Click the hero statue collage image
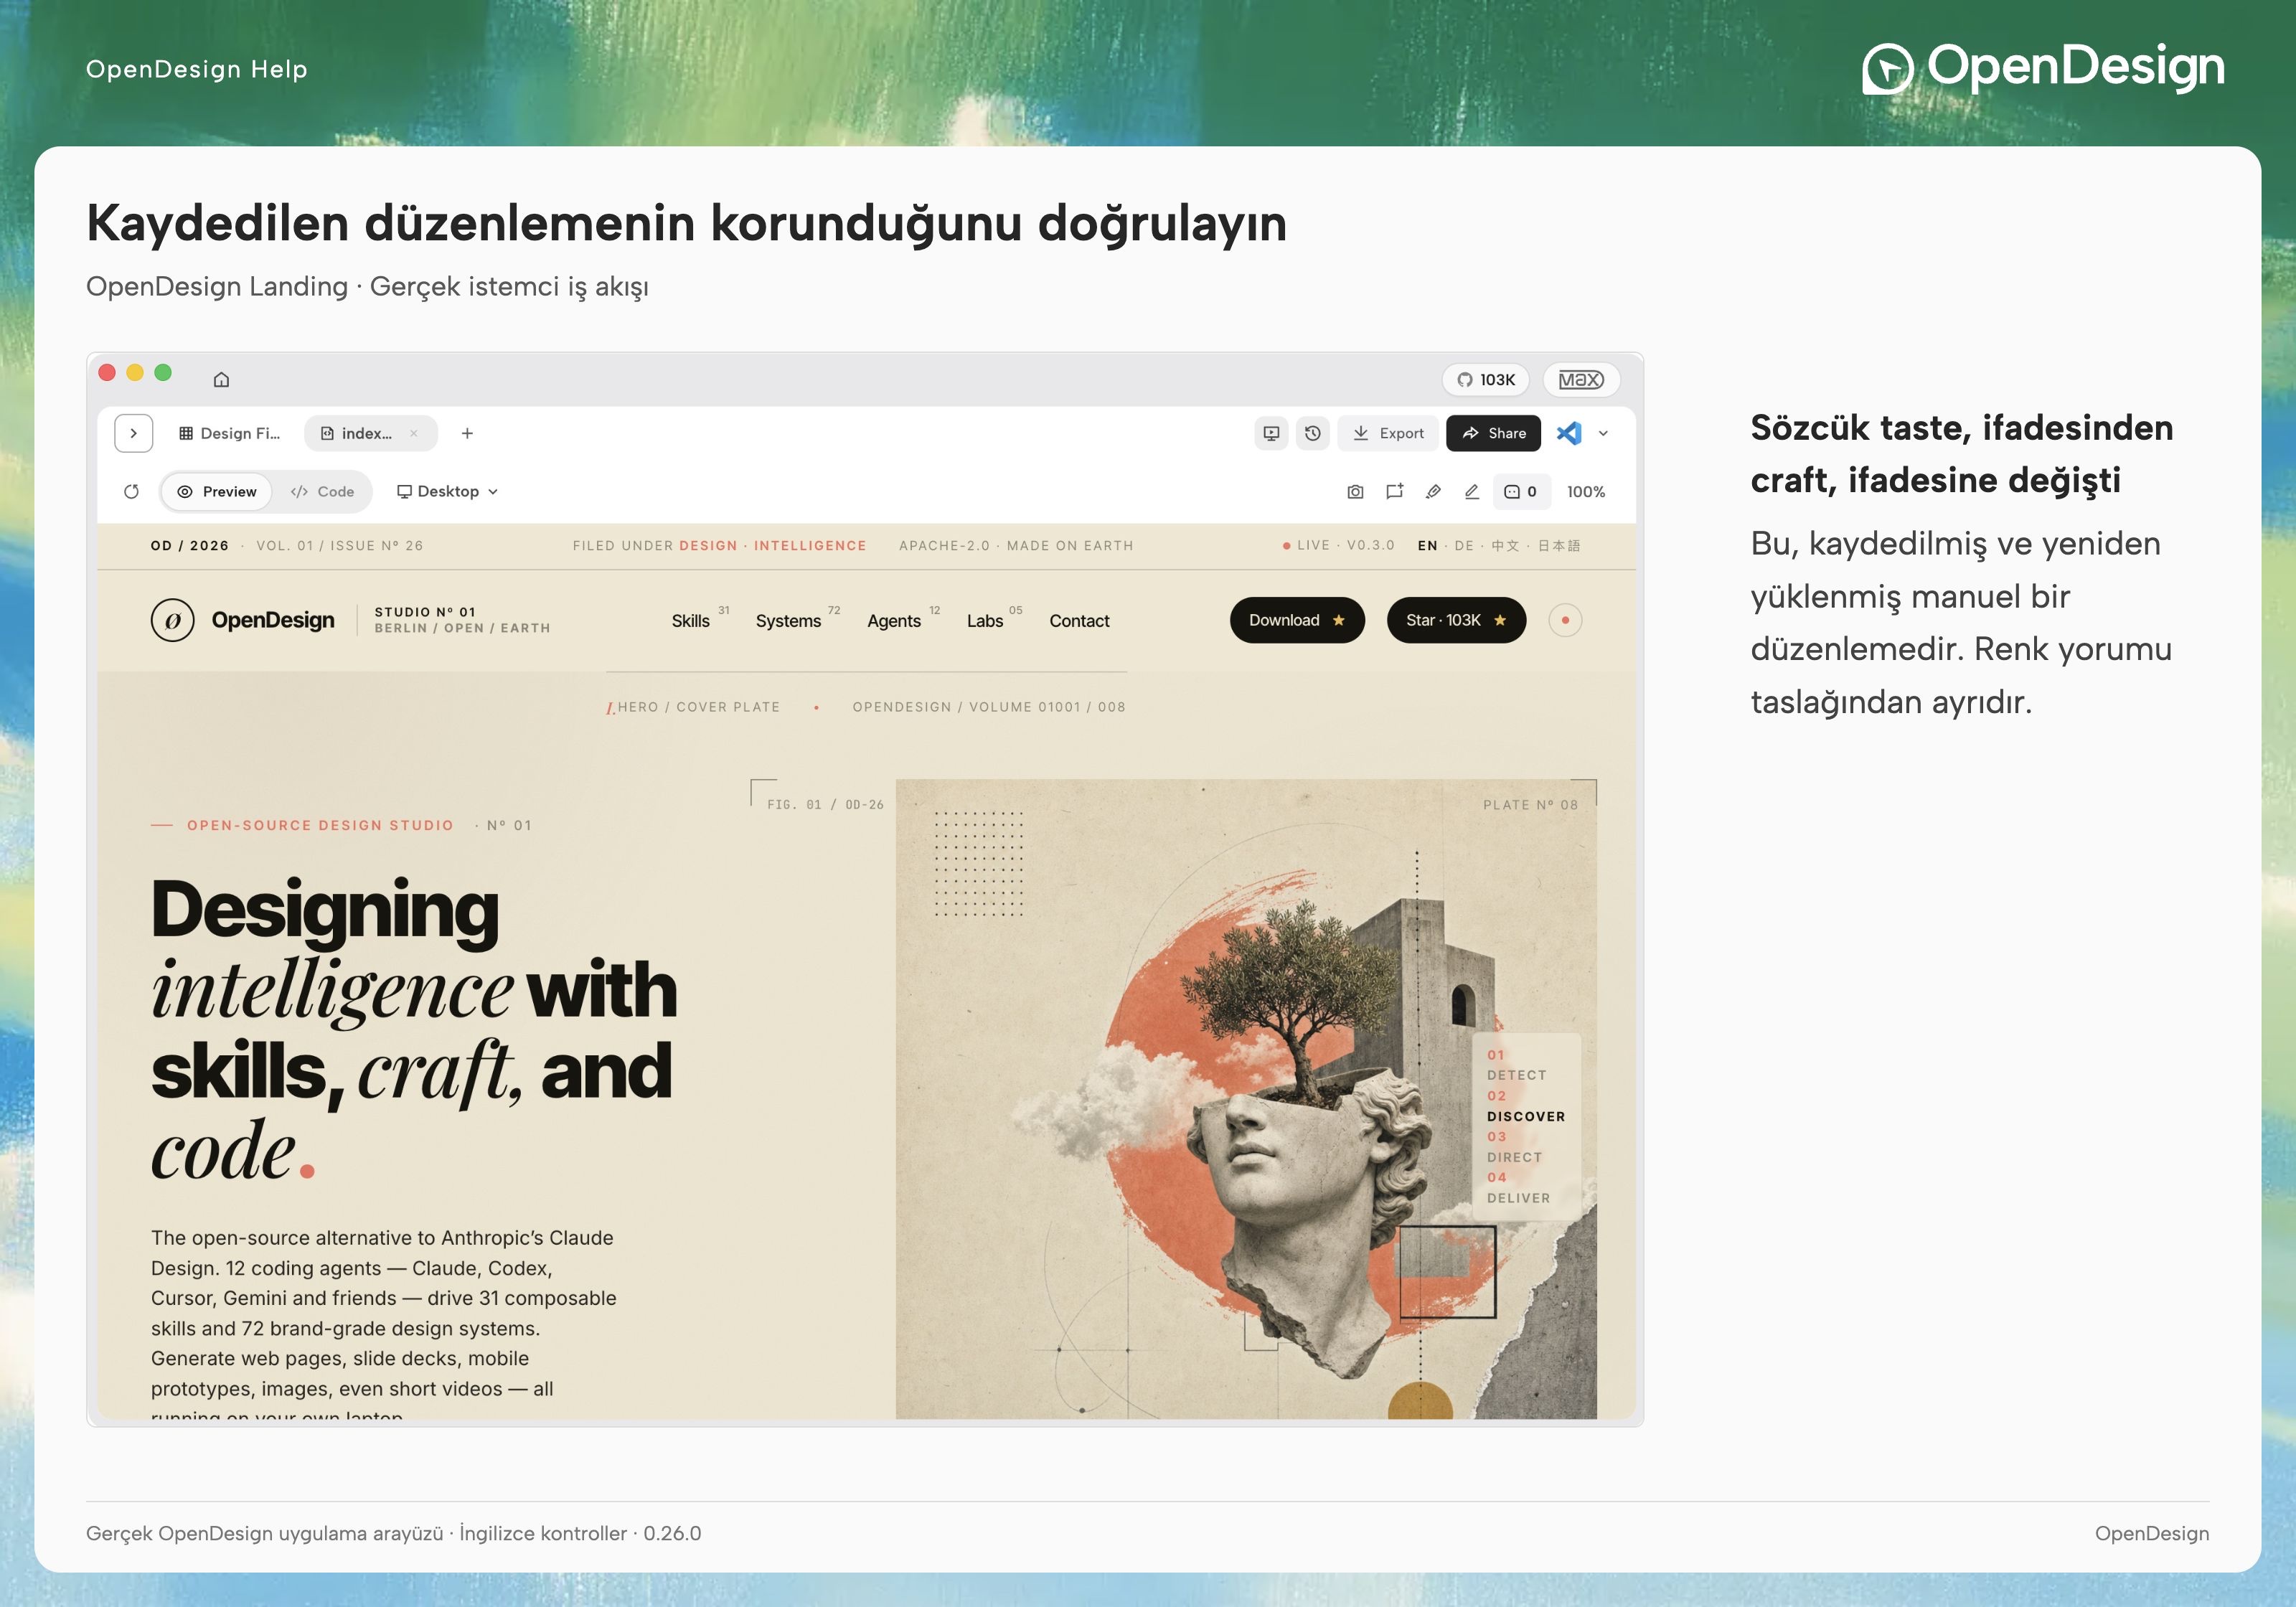The image size is (2296, 1607). (1246, 1098)
